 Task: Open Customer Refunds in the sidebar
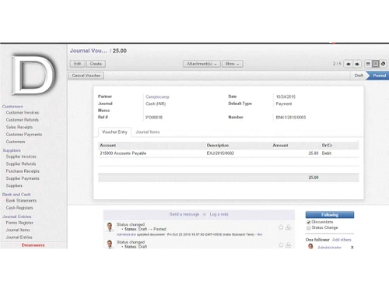point(23,120)
